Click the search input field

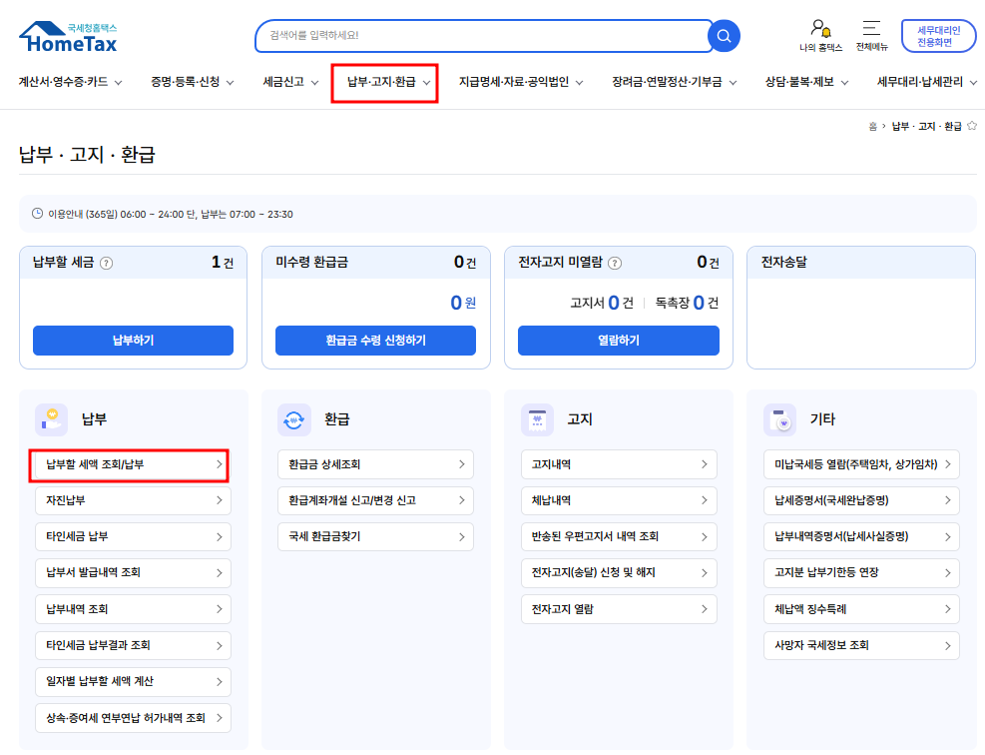pyautogui.click(x=479, y=36)
